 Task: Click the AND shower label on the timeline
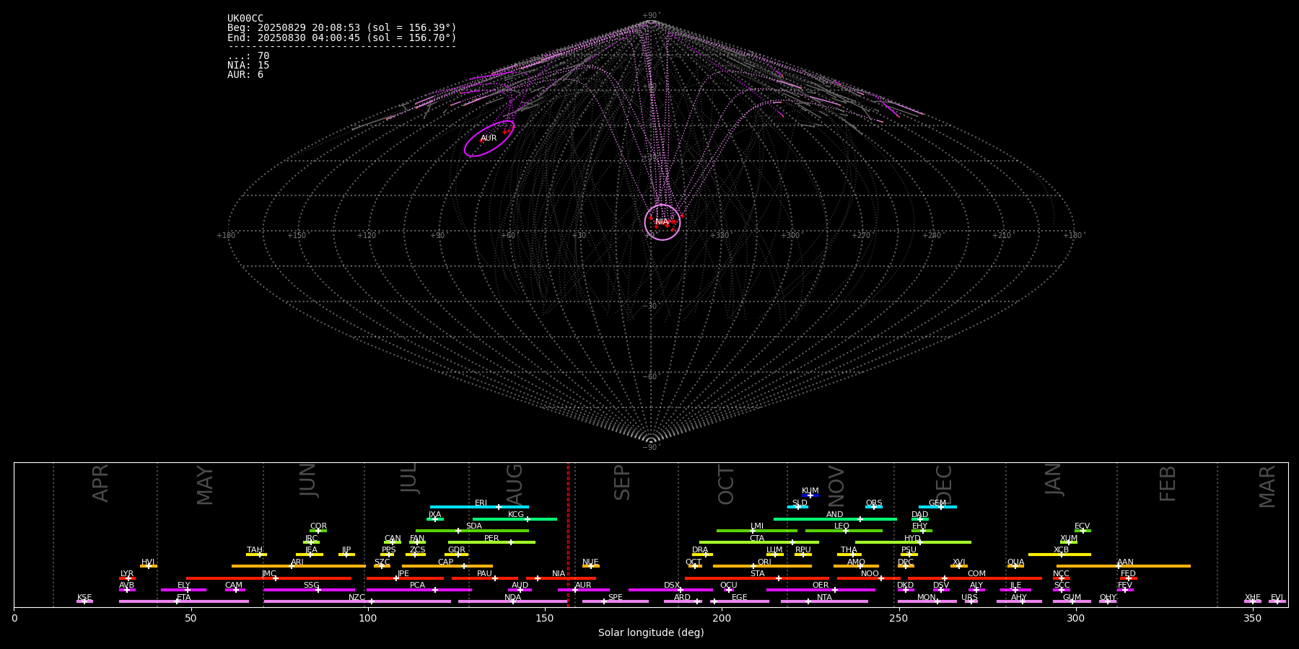(x=835, y=515)
